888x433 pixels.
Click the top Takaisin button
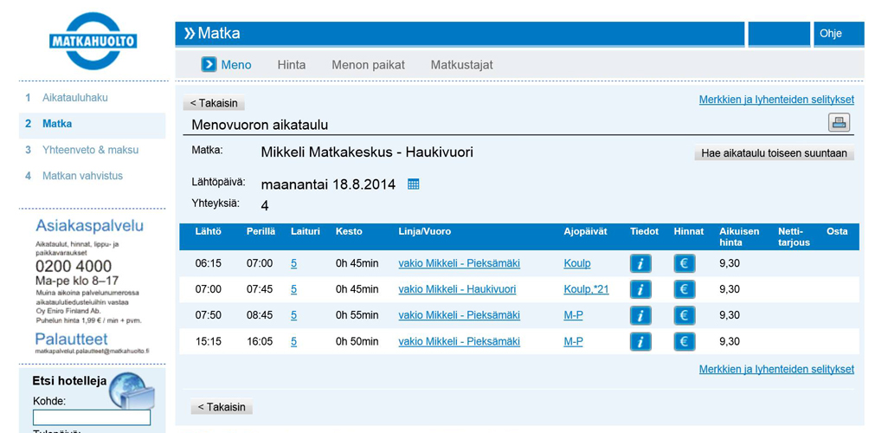point(214,103)
